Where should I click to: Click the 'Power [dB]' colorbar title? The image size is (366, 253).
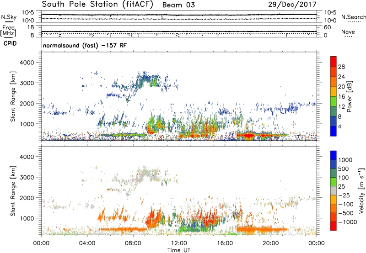tap(350, 96)
